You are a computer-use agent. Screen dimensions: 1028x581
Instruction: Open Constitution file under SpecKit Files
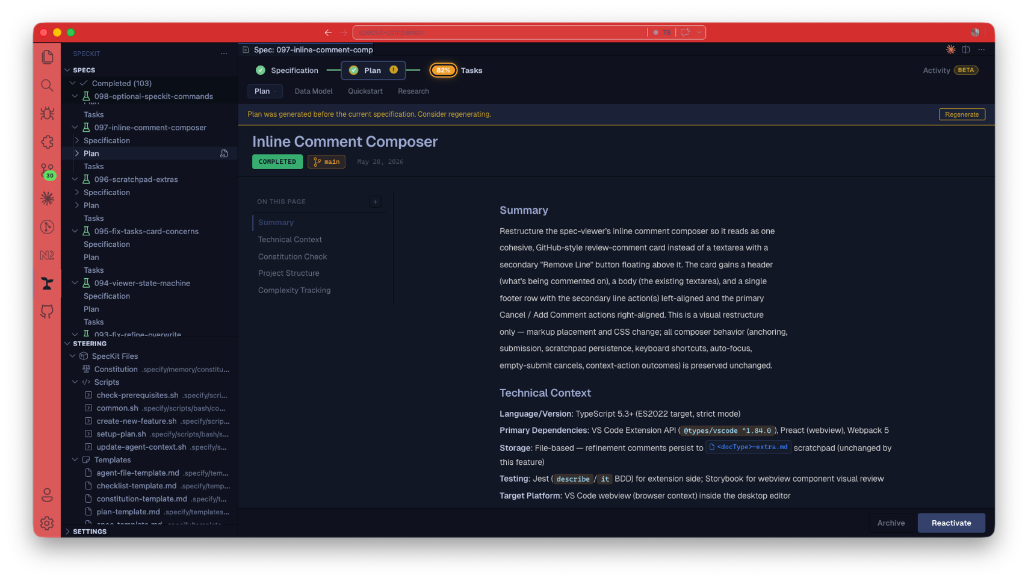[149, 370]
